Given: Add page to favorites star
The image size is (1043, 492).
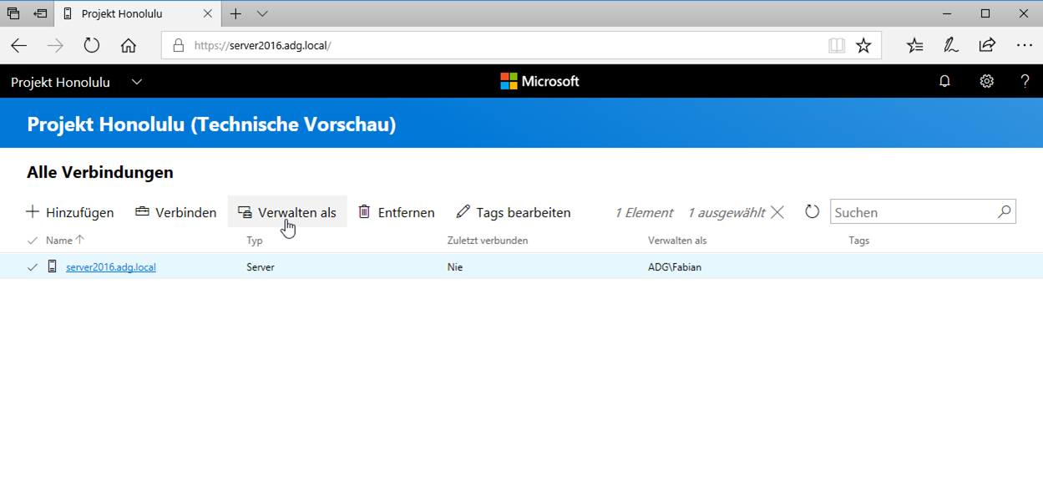Looking at the screenshot, I should 863,46.
